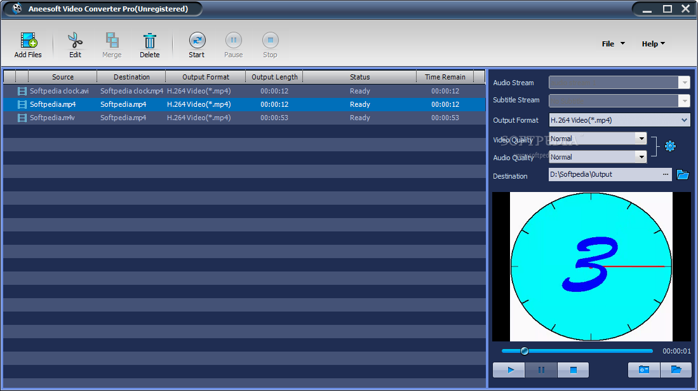This screenshot has width=698, height=391.
Task: Click film icon of Softpedia.mp4 row
Action: [x=22, y=104]
